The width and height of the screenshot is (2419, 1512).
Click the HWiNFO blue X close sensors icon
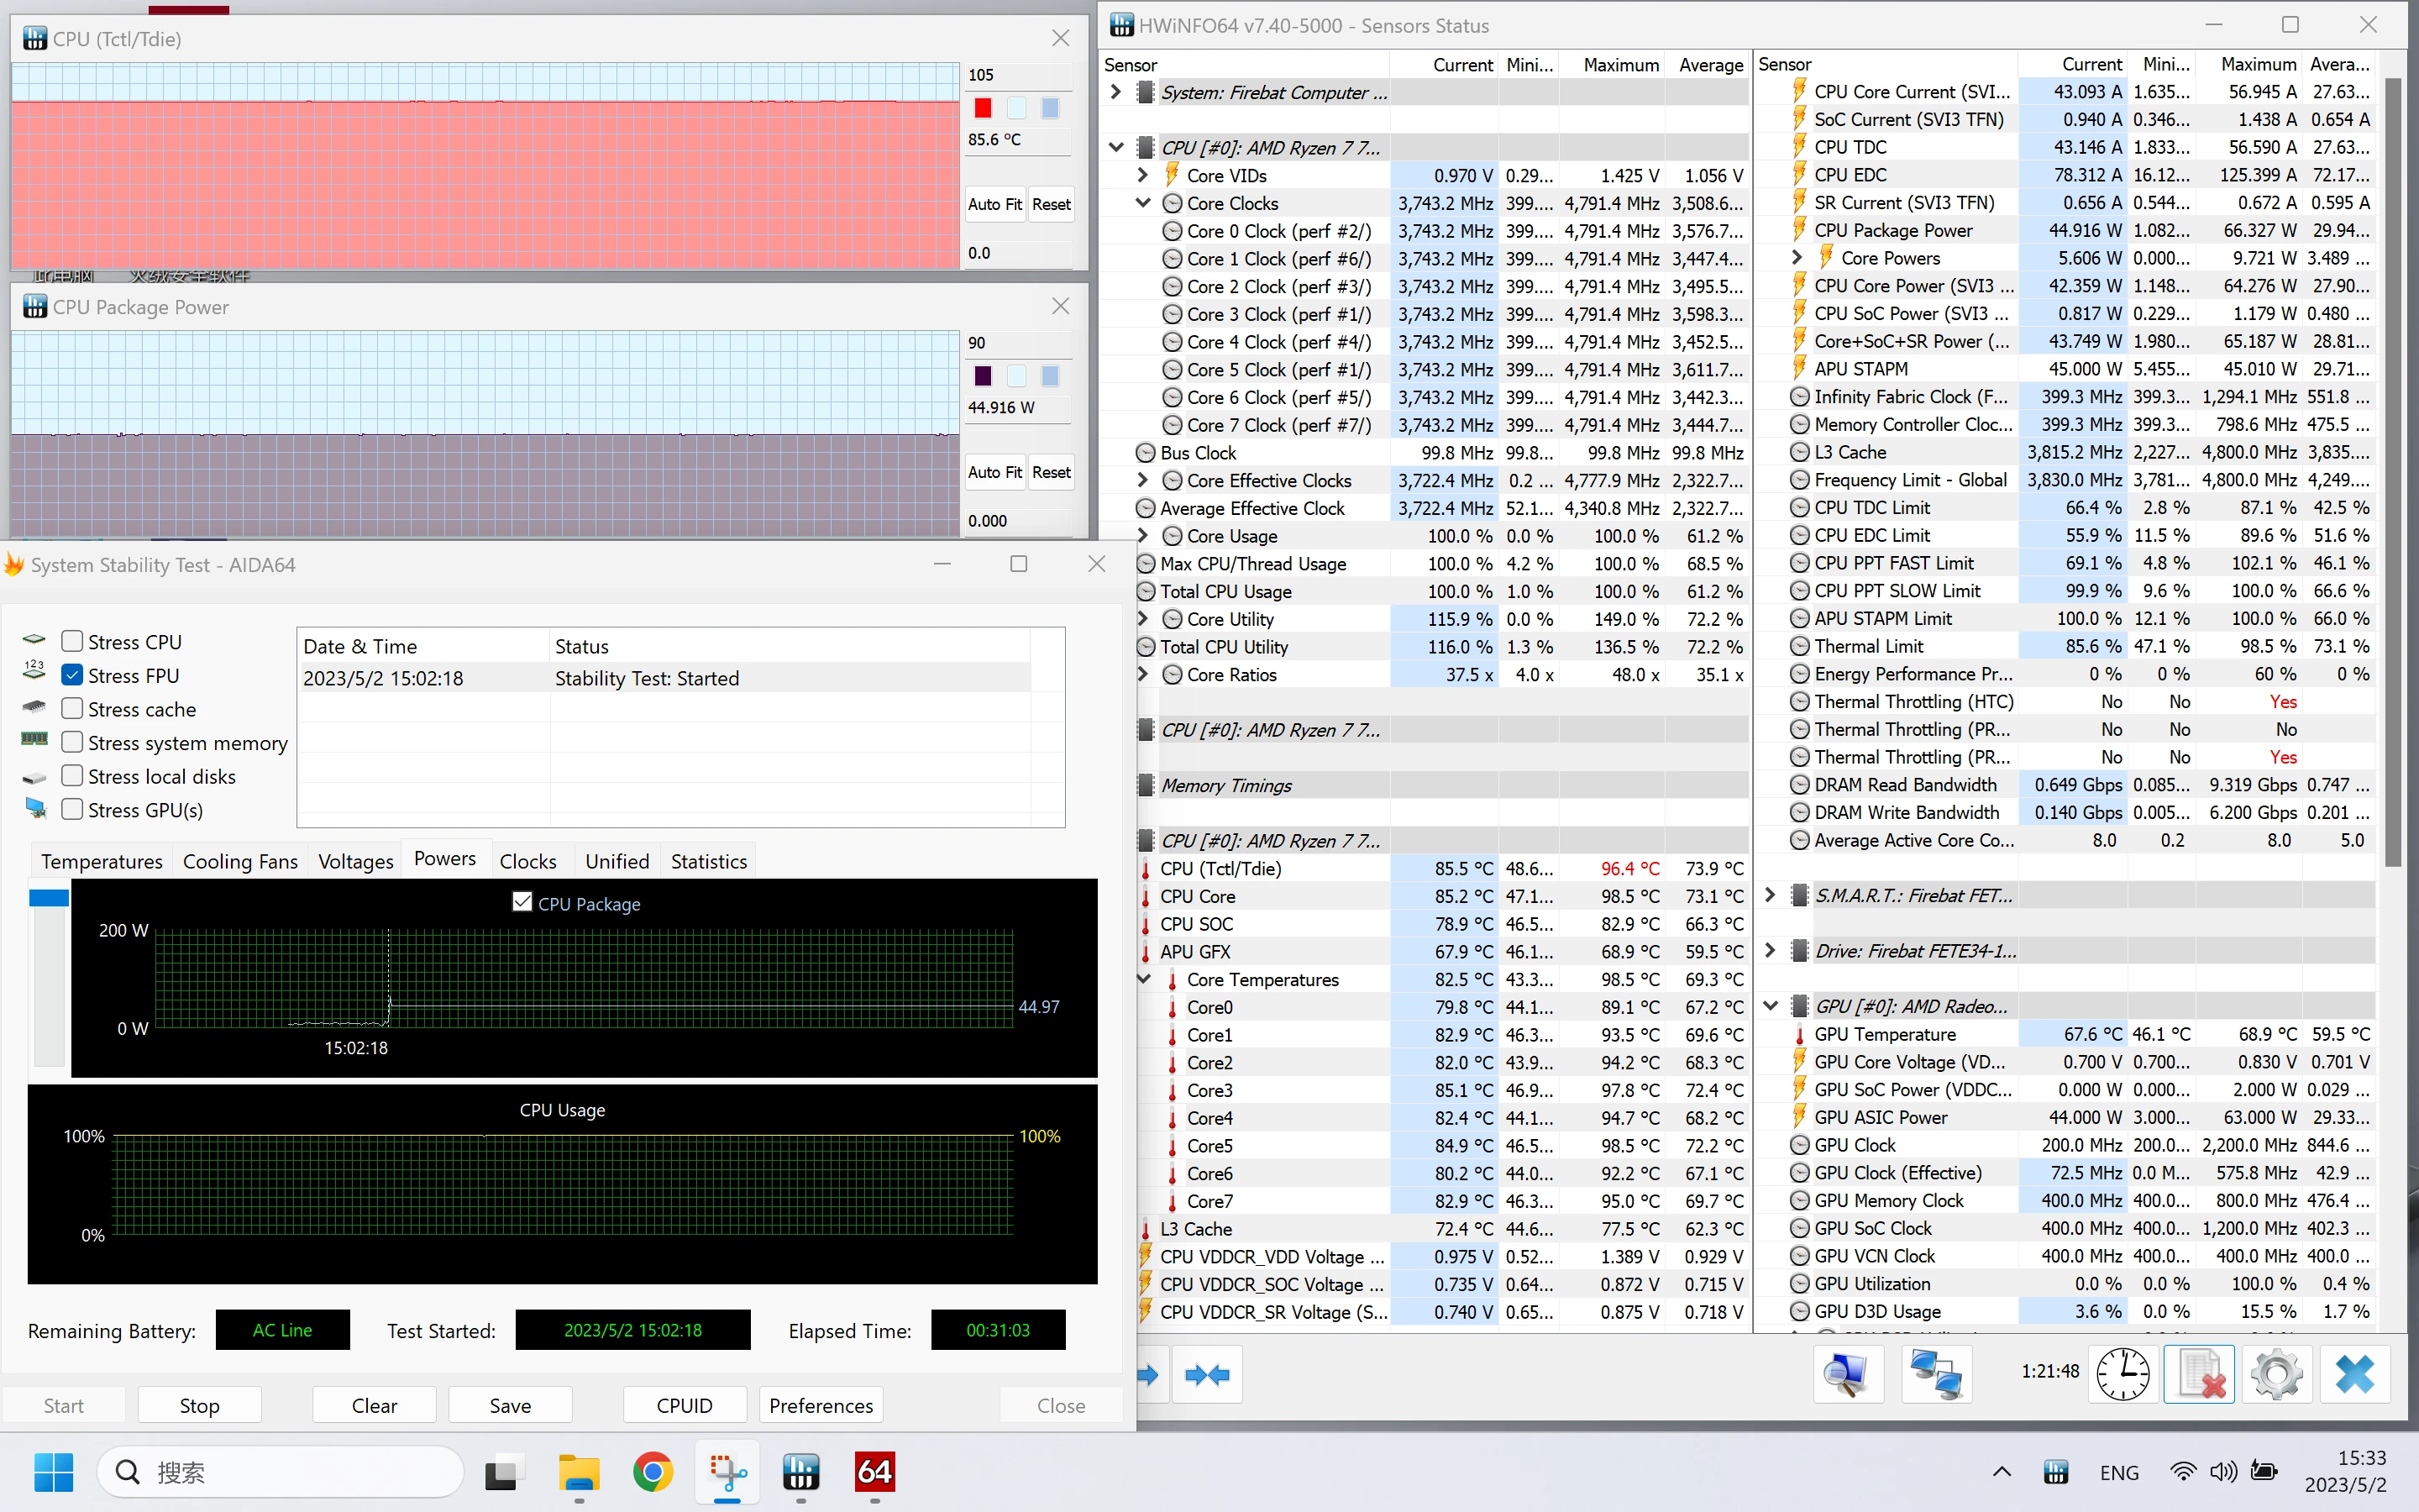pos(2355,1373)
